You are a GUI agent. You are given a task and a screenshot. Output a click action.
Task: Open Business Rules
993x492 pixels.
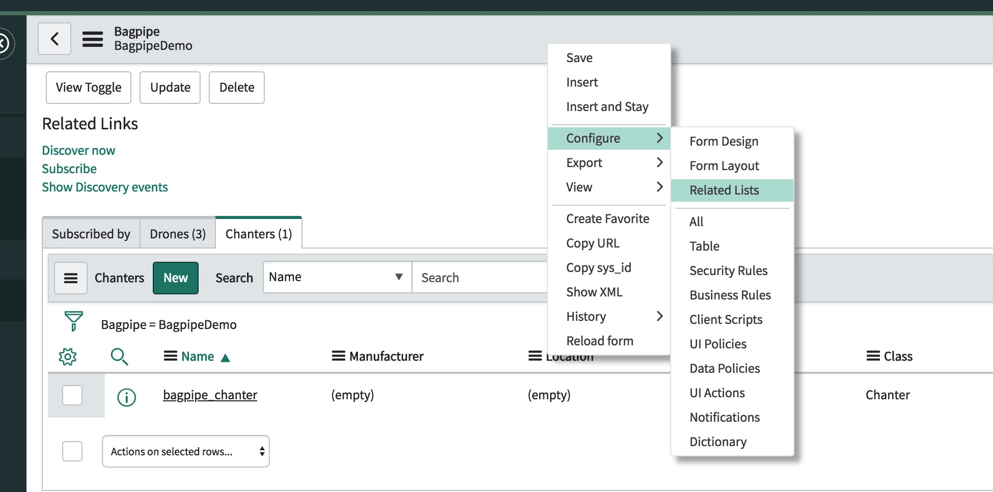tap(732, 295)
